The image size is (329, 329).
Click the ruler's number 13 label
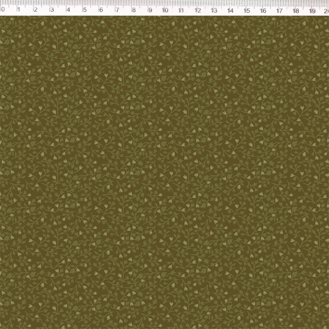[x=214, y=9]
